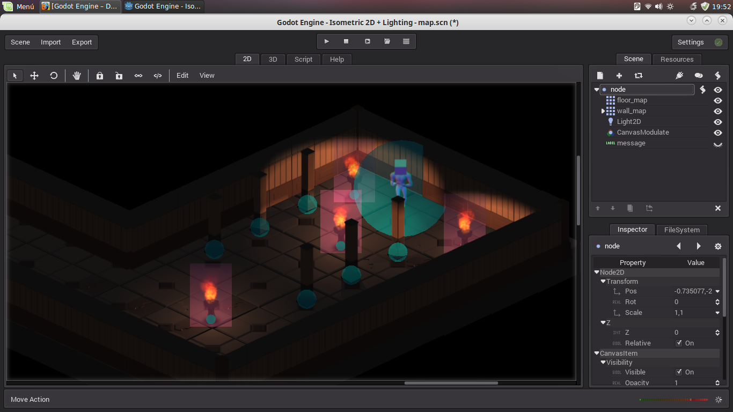The height and width of the screenshot is (412, 733).
Task: Show the message label node
Action: (x=717, y=144)
